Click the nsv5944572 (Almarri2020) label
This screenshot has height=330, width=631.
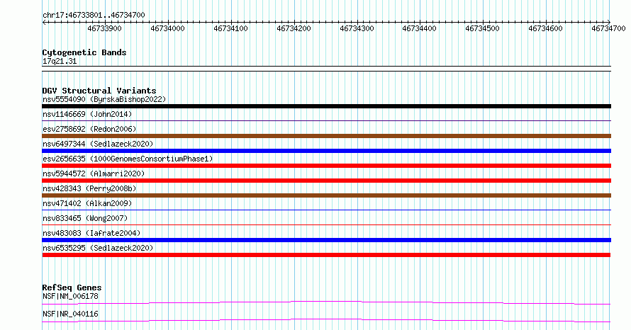coord(94,173)
